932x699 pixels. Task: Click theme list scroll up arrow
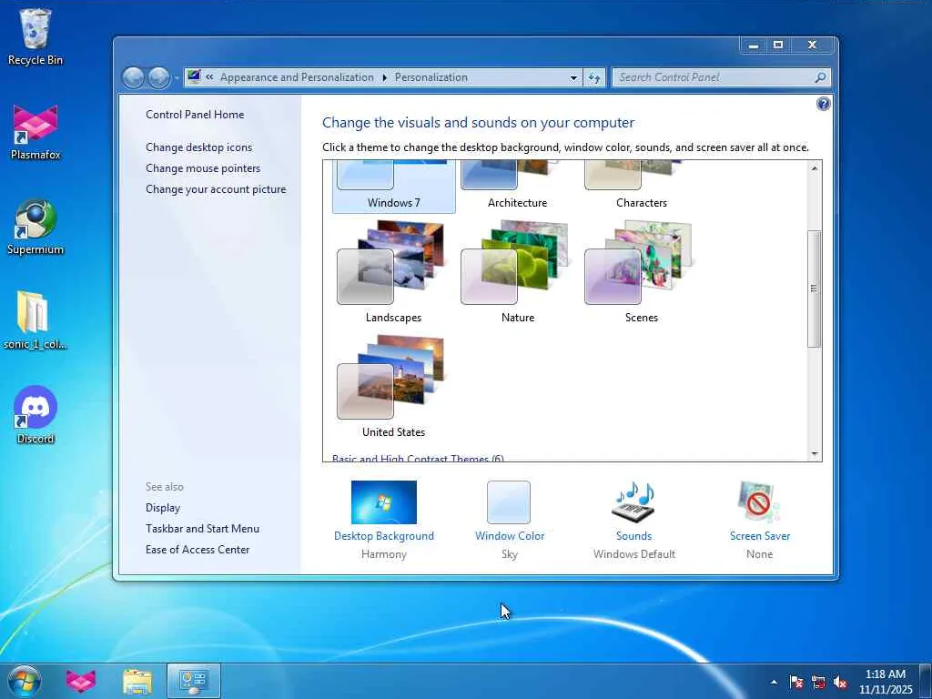(815, 168)
